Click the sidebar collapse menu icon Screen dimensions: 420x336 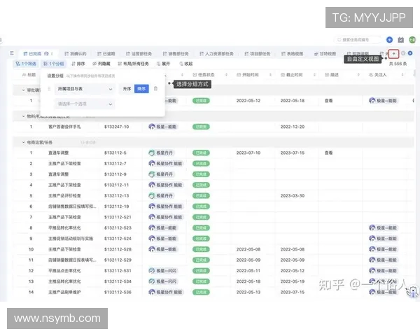coord(13,53)
